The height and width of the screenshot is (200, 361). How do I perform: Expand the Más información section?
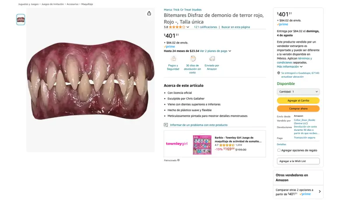(289, 67)
